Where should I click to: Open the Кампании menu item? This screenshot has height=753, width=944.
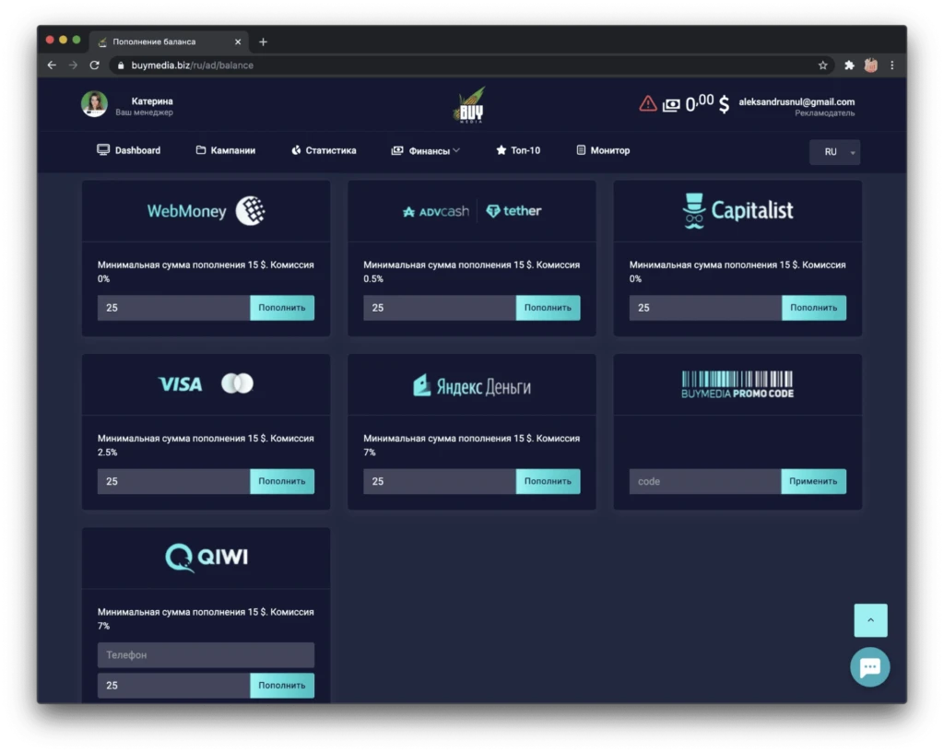pos(226,150)
